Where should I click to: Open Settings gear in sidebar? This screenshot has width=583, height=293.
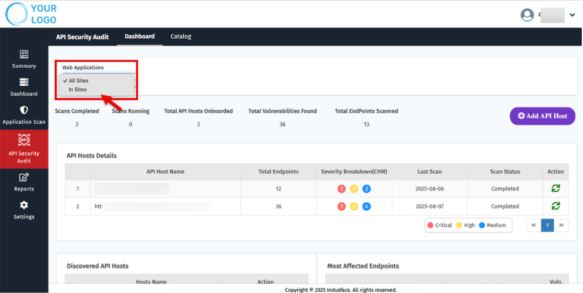(24, 210)
